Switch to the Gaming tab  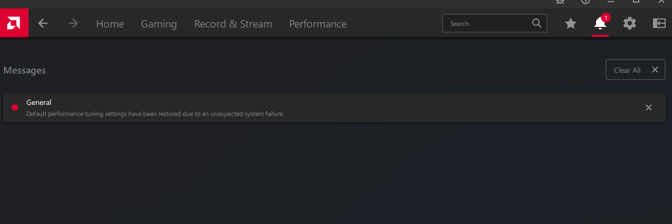click(159, 24)
